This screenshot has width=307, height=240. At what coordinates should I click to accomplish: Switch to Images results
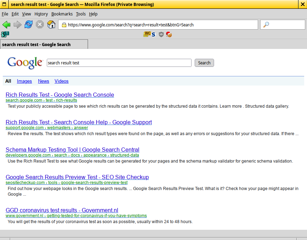[x=24, y=81]
